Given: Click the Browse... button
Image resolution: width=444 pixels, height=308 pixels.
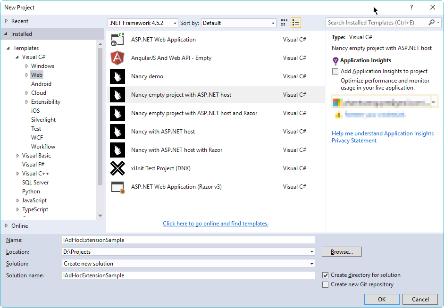Looking at the screenshot, I should point(342,252).
